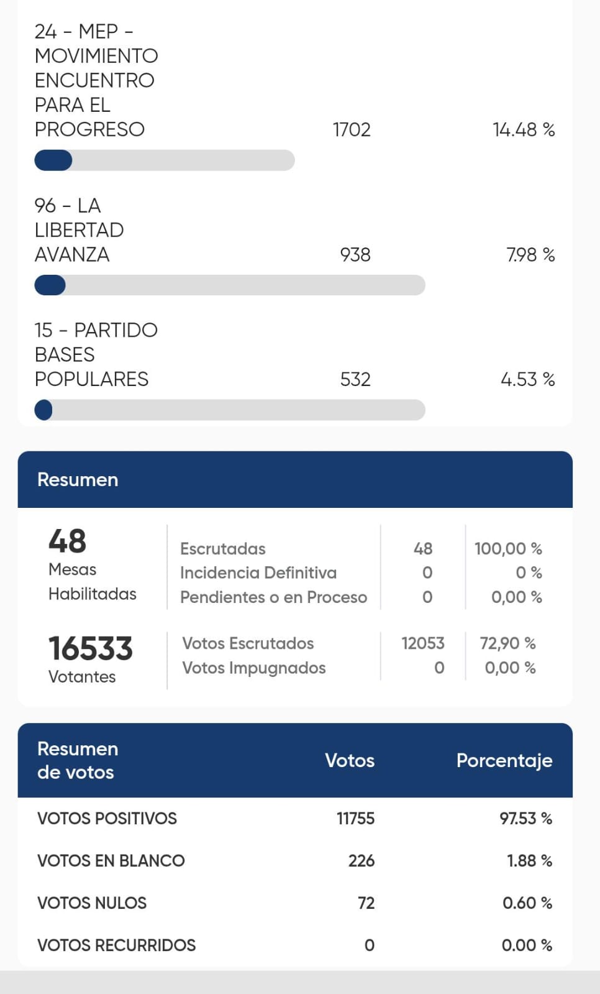This screenshot has width=600, height=994.
Task: Tap the La Libertad Avanza party name
Action: (x=79, y=230)
